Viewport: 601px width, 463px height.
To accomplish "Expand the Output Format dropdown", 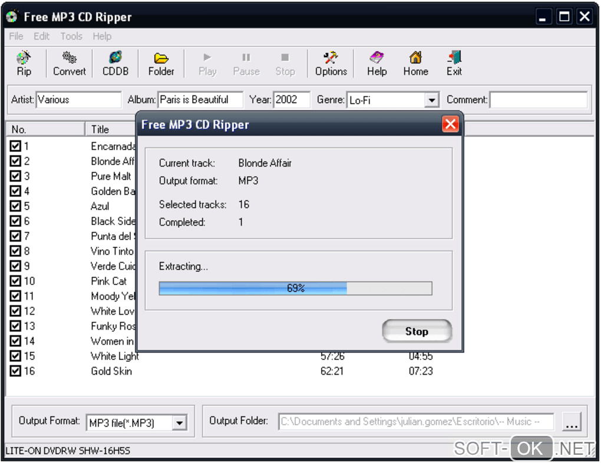I will (179, 423).
